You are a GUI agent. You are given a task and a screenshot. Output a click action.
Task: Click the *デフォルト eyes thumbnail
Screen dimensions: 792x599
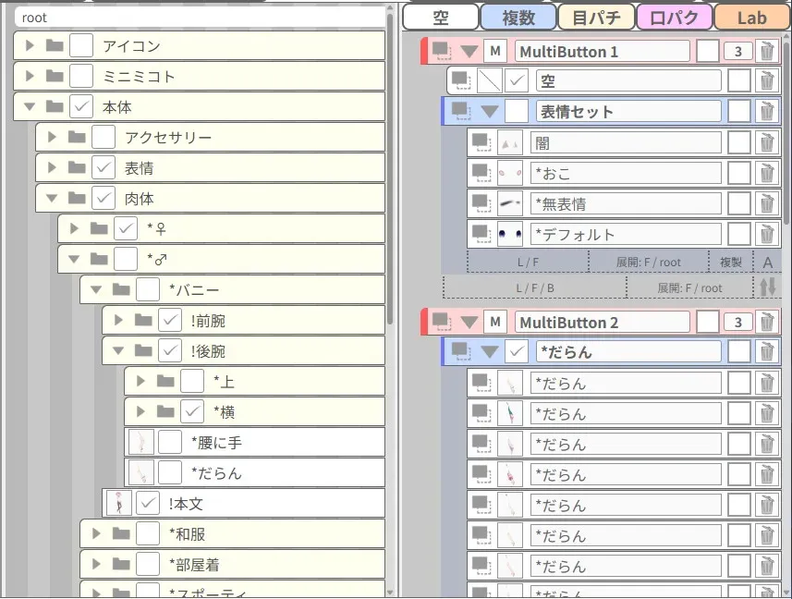point(510,235)
